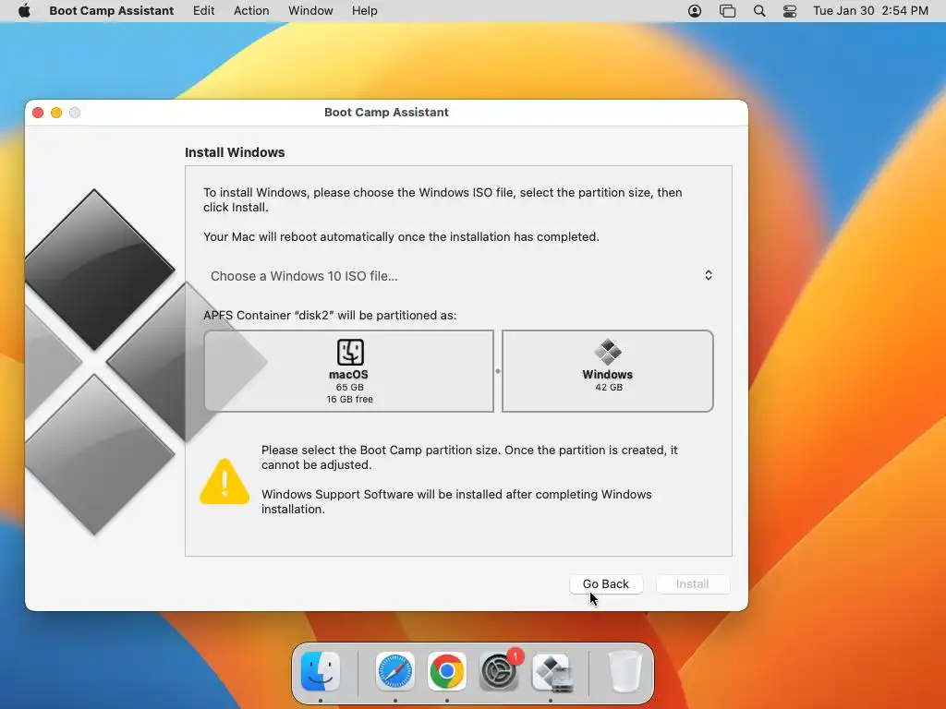Open the Edit menu
This screenshot has width=946, height=709.
(x=203, y=11)
